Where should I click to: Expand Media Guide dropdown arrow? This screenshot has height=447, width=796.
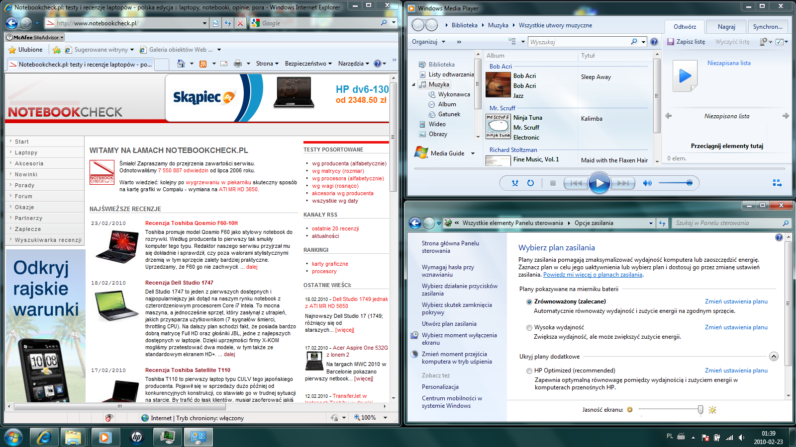(x=473, y=153)
